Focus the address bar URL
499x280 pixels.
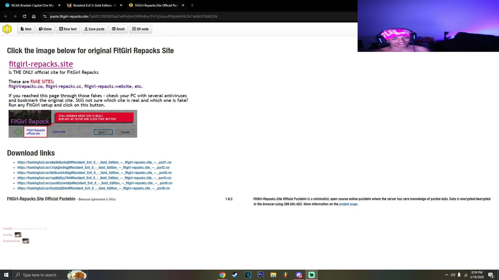134,16
